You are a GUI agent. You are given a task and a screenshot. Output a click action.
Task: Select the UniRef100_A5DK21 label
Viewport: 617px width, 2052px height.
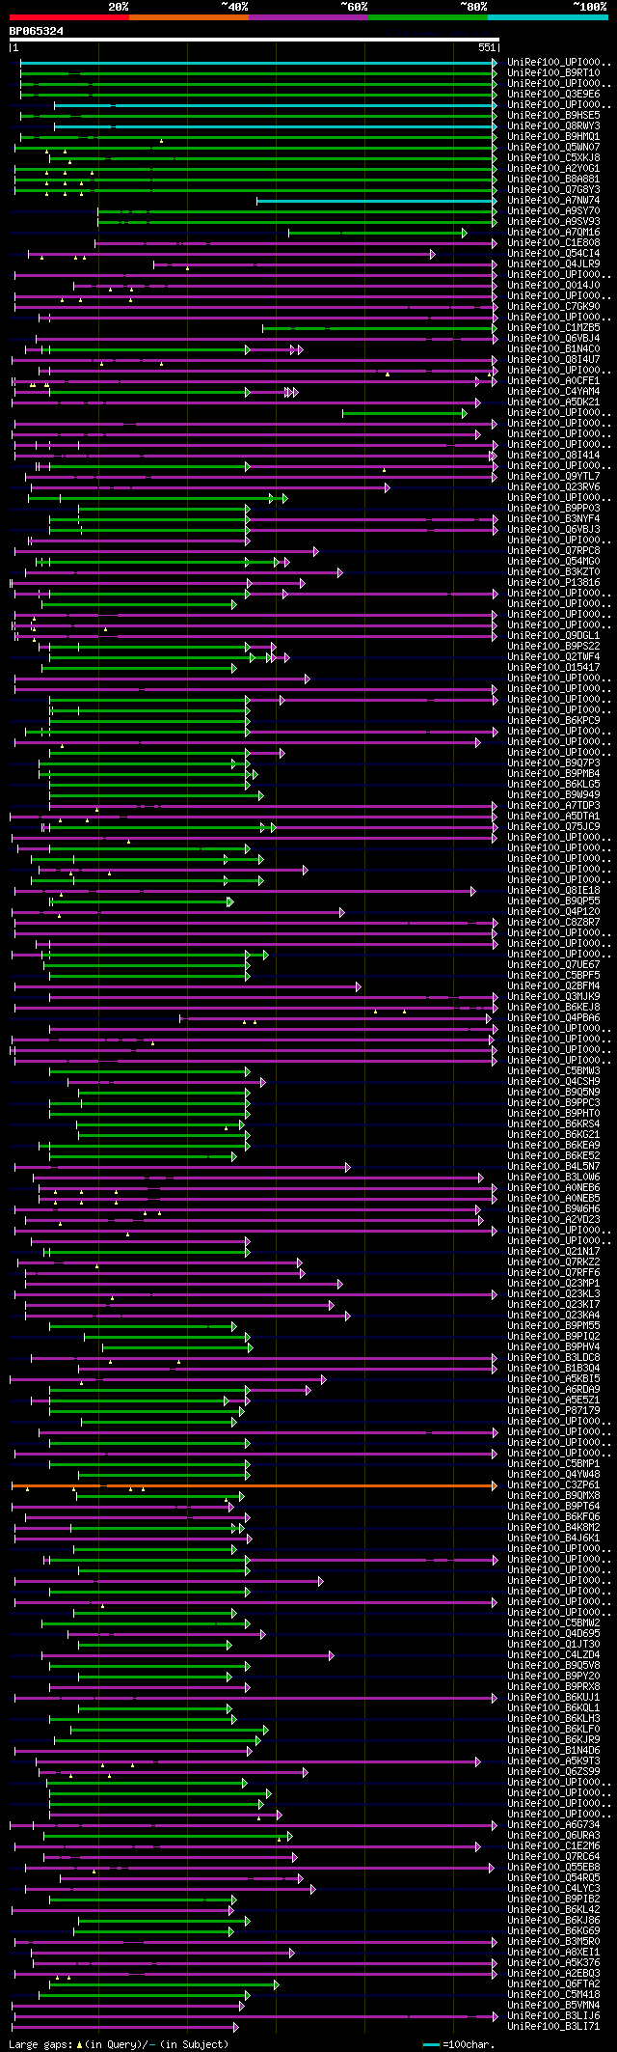pyautogui.click(x=553, y=402)
